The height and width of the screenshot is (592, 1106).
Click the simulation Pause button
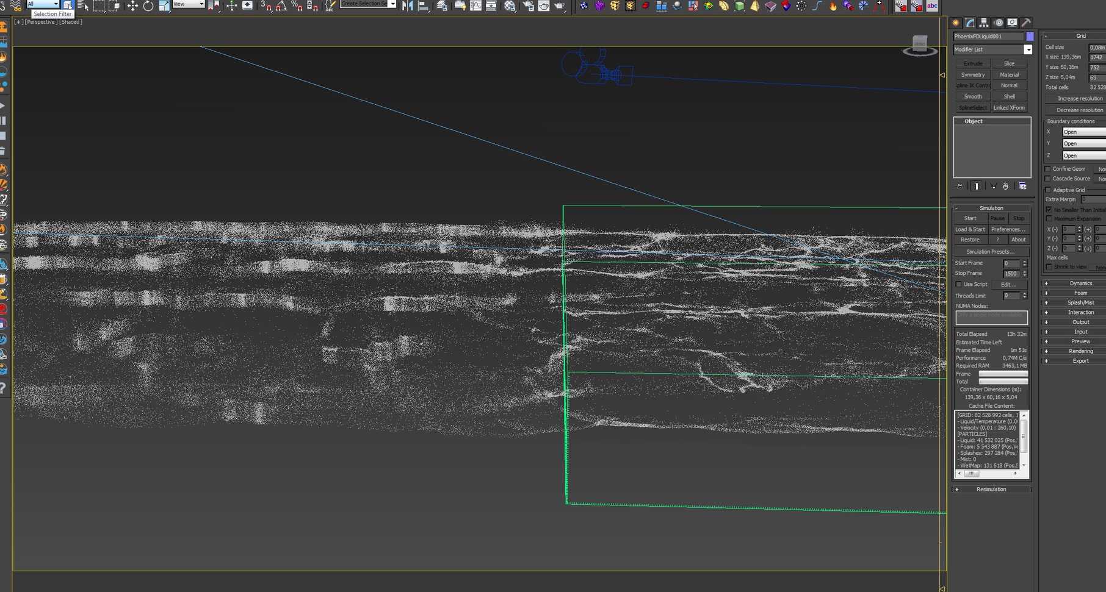[997, 218]
